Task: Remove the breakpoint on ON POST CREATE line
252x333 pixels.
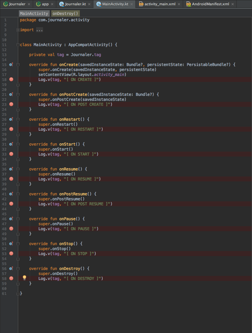Action: pyautogui.click(x=11, y=104)
